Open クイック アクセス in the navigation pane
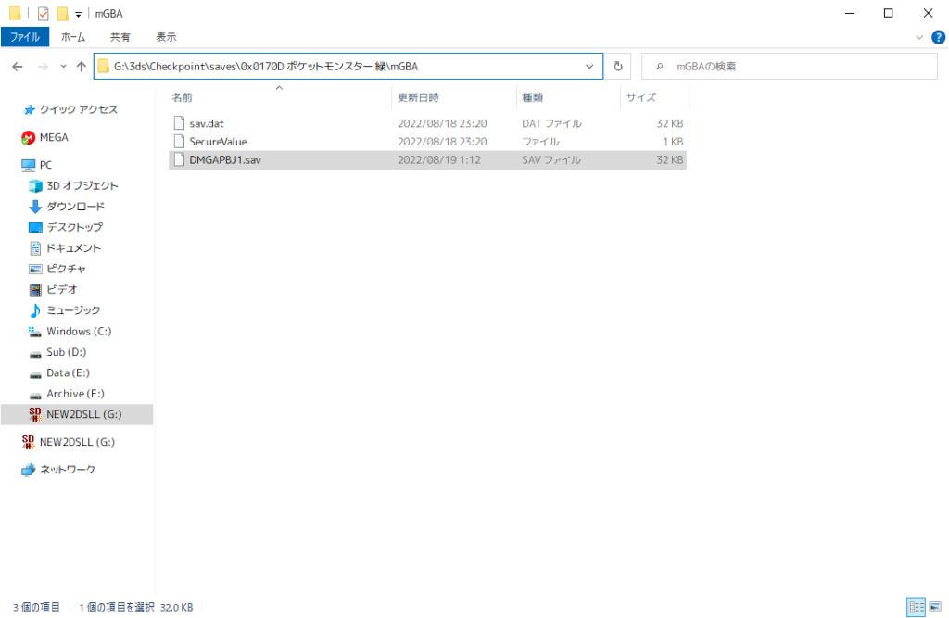 (78, 109)
